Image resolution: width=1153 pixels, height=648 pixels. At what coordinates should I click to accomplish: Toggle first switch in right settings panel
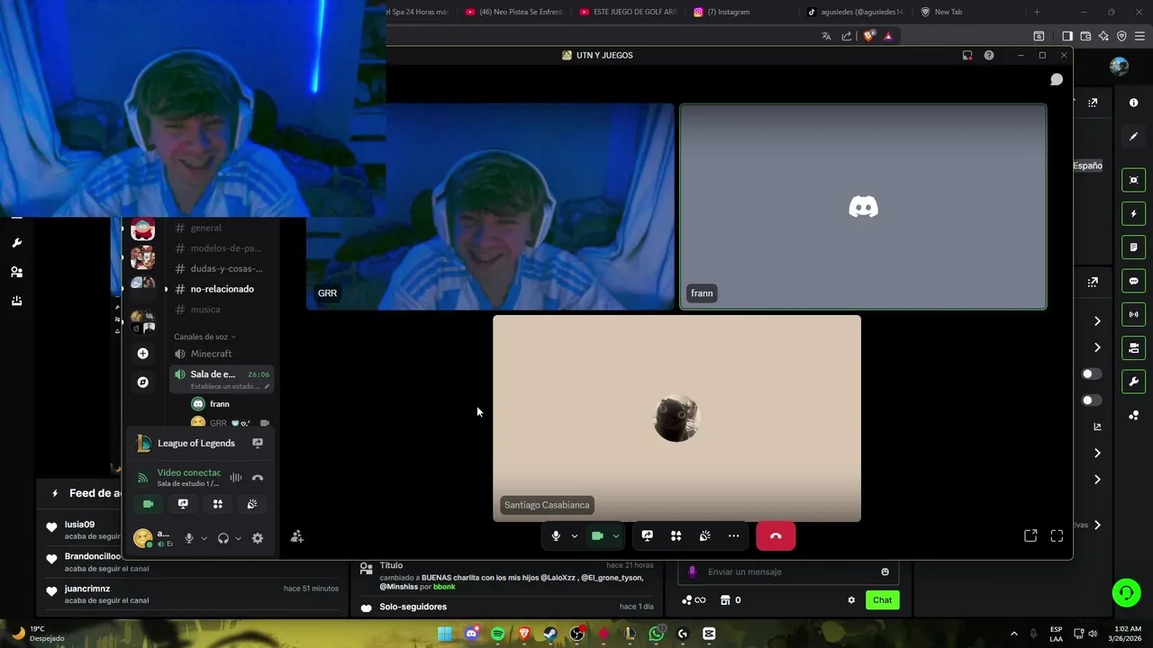[x=1091, y=373]
